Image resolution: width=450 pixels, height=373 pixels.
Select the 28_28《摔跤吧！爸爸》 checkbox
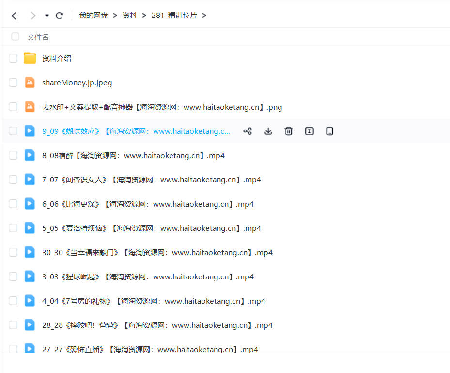pos(13,325)
